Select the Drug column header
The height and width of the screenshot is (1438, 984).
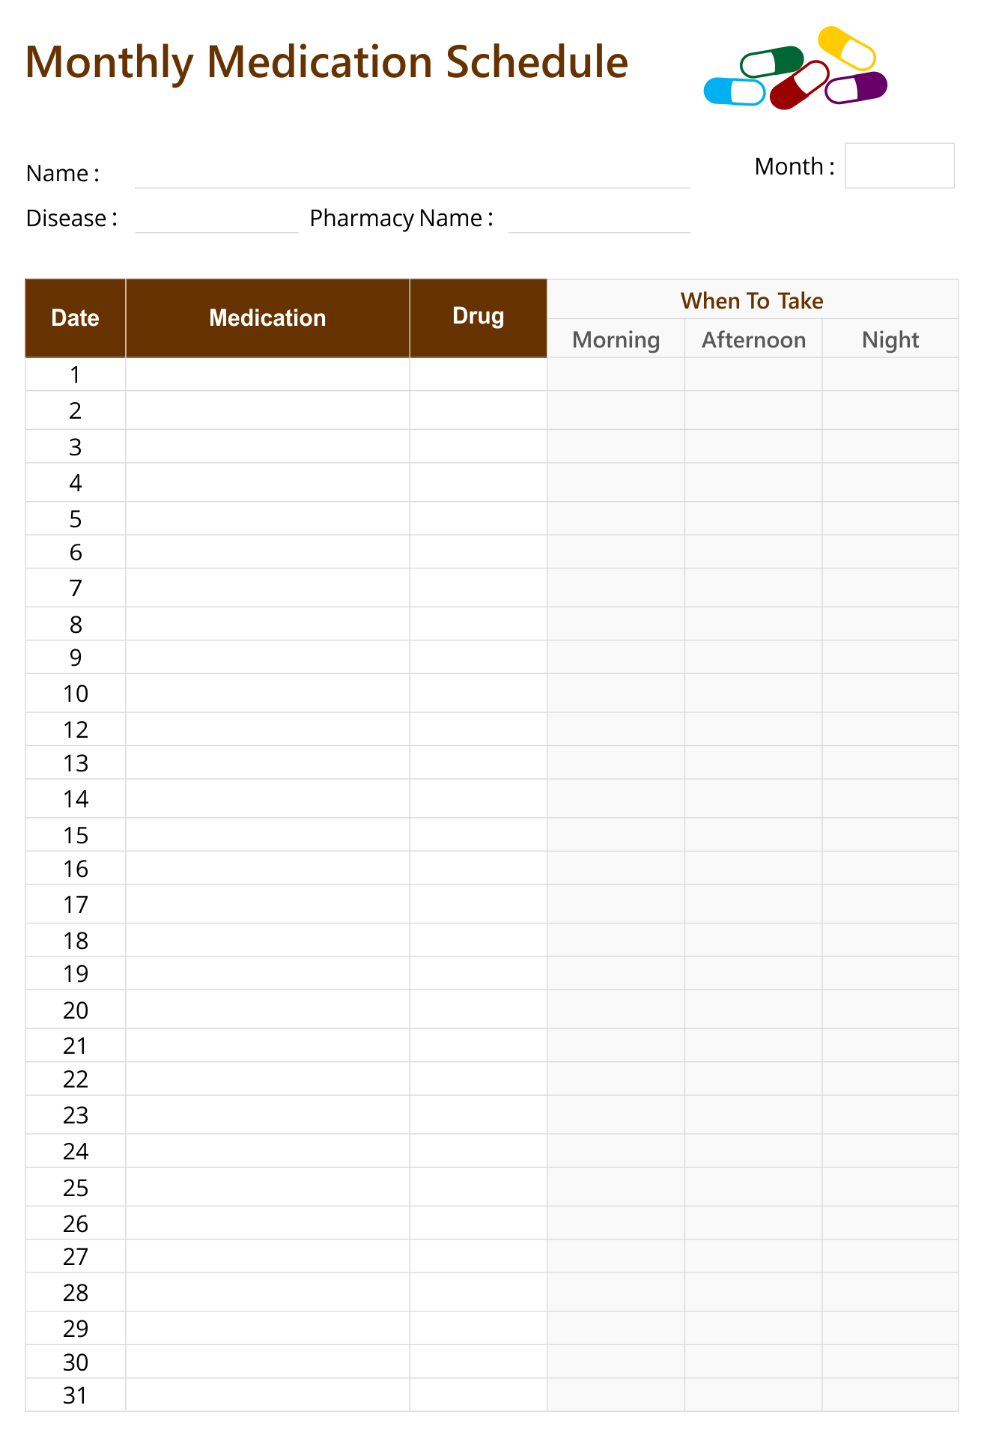pyautogui.click(x=479, y=318)
